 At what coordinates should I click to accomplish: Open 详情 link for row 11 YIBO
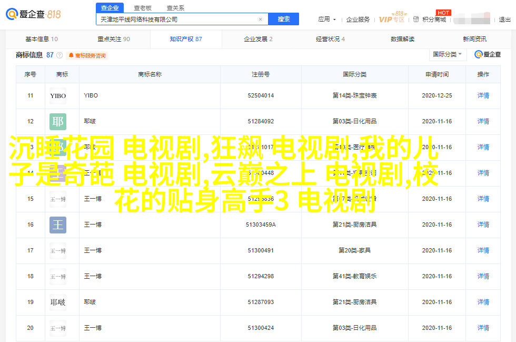pyautogui.click(x=483, y=96)
